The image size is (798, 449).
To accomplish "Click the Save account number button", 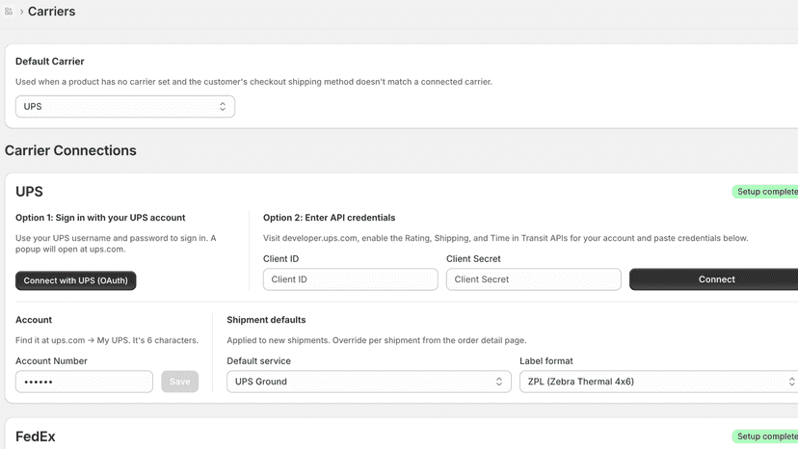I will coord(179,382).
